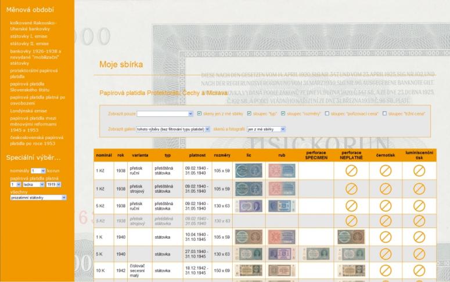Open líc scan of 1 Kč přetisk strojový
The image size is (450, 282).
coord(249,189)
